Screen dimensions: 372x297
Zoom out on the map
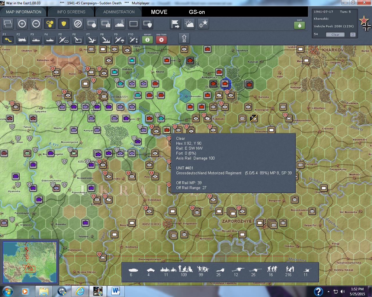36,24
